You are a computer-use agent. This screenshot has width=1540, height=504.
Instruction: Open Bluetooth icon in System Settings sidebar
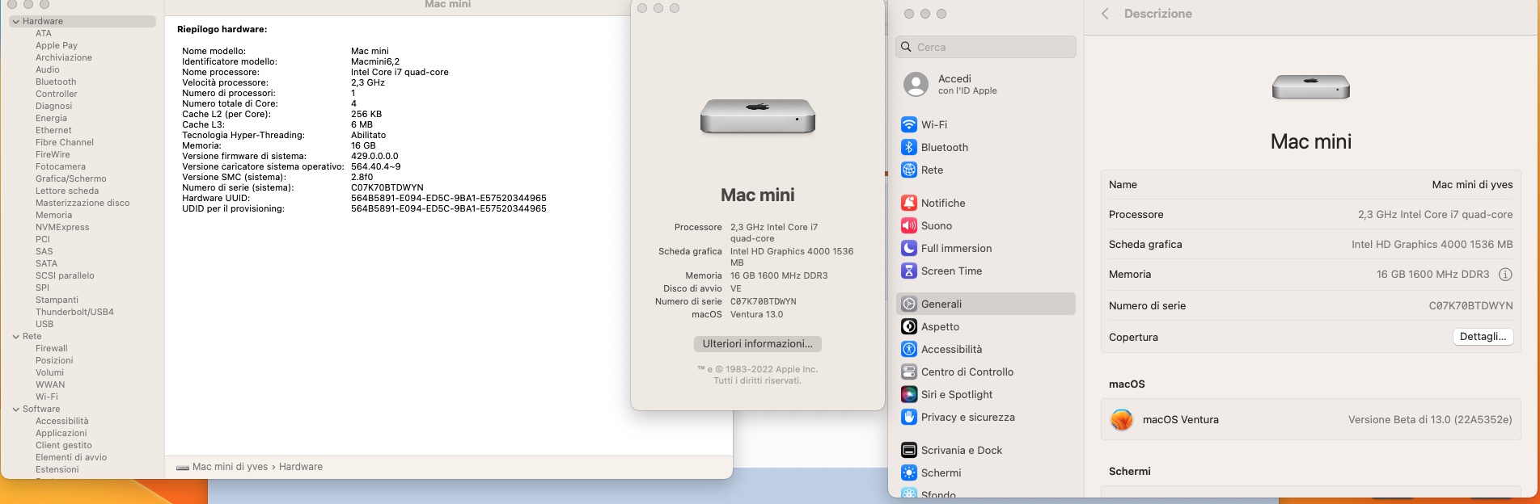909,147
